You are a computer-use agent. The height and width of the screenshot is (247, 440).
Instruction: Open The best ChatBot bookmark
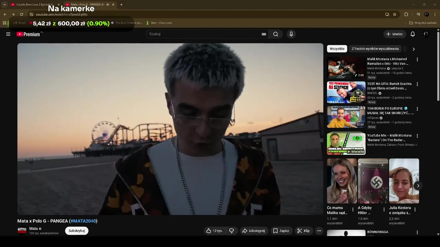(126, 23)
